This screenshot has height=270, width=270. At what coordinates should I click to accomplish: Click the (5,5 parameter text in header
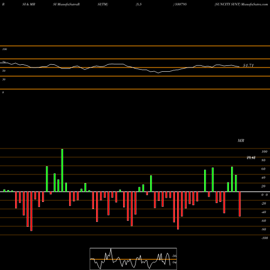[x=139, y=4]
